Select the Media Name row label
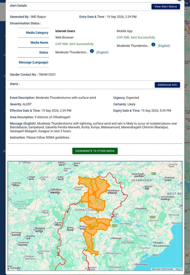190x275 pixels. click(x=39, y=42)
